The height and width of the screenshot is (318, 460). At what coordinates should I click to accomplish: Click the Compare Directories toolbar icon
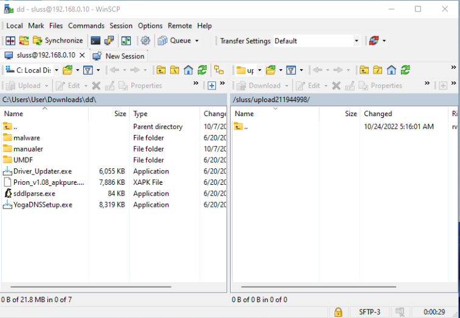coord(24,41)
